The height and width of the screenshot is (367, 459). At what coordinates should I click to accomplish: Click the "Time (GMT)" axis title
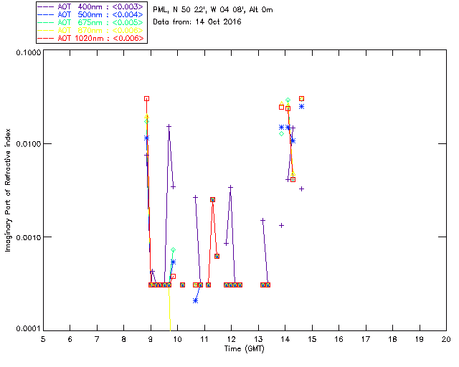coord(245,349)
